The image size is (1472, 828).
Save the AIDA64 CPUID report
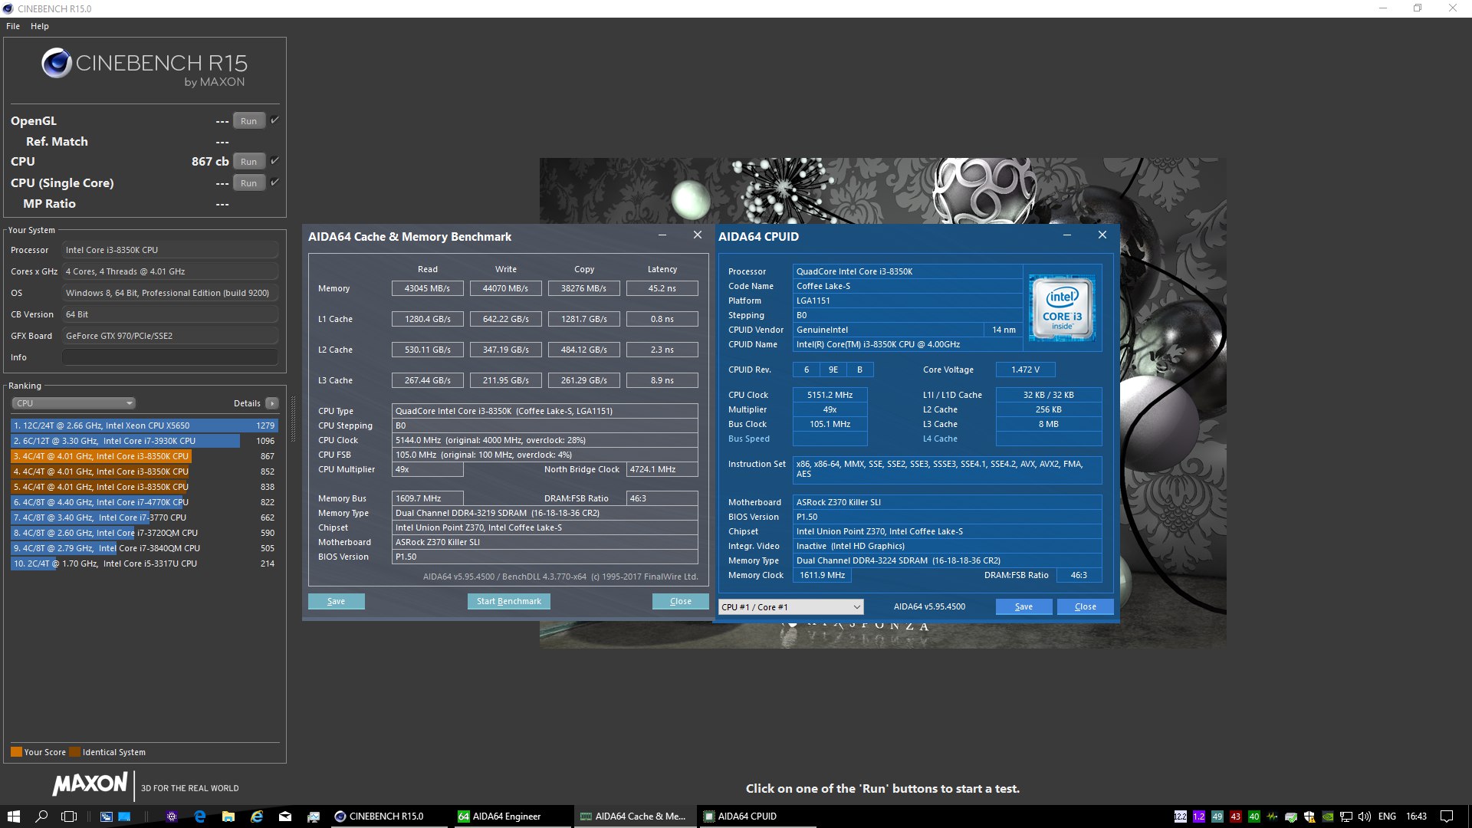pos(1024,607)
